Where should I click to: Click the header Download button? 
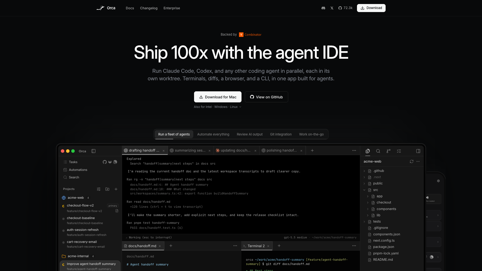click(371, 8)
